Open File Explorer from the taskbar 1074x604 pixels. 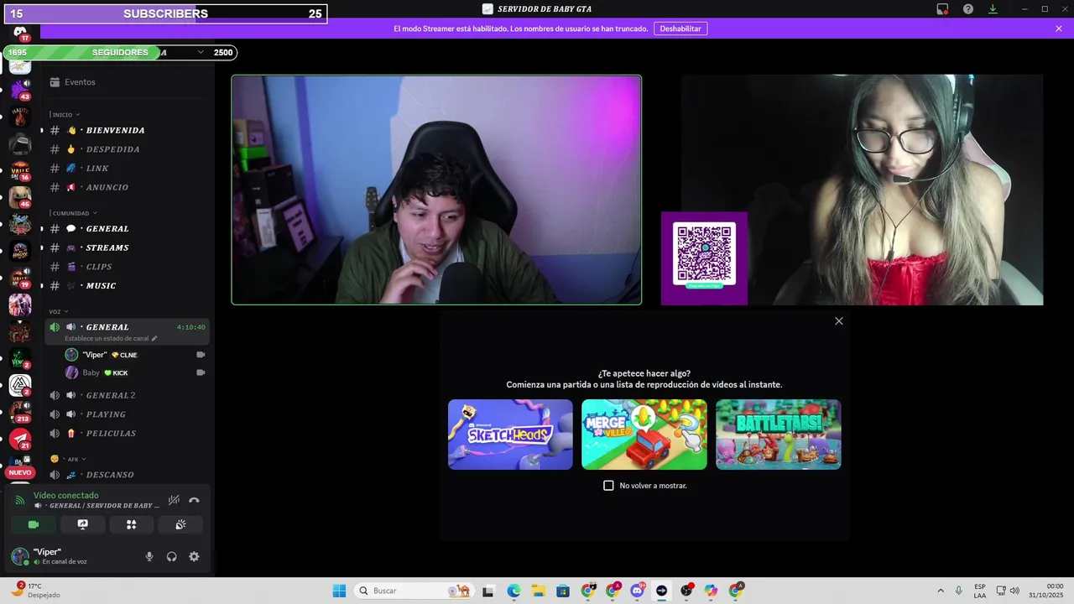[538, 591]
